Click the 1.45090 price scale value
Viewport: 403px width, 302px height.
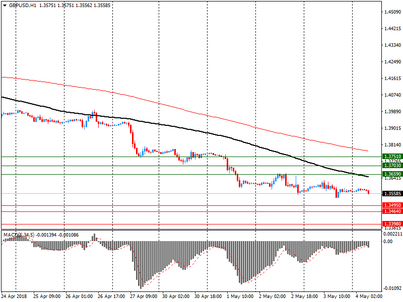pos(393,12)
